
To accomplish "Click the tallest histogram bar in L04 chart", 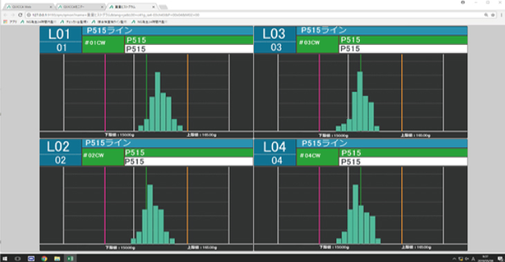I will click(x=356, y=214).
